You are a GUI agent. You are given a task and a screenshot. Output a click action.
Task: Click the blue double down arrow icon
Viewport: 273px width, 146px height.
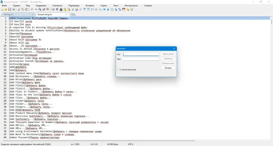pyautogui.click(x=108, y=10)
